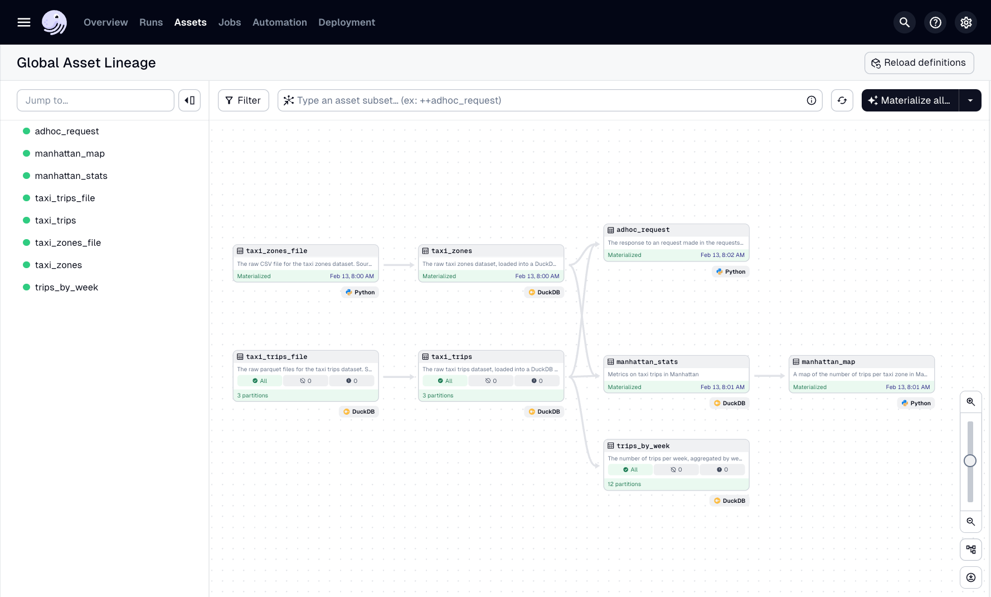Click the zoom-out magnifier below the slider
The height and width of the screenshot is (597, 991).
pyautogui.click(x=970, y=522)
